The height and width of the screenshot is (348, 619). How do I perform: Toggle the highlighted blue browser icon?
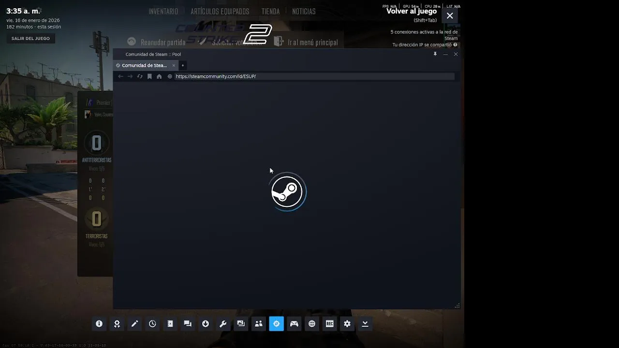pos(276,324)
